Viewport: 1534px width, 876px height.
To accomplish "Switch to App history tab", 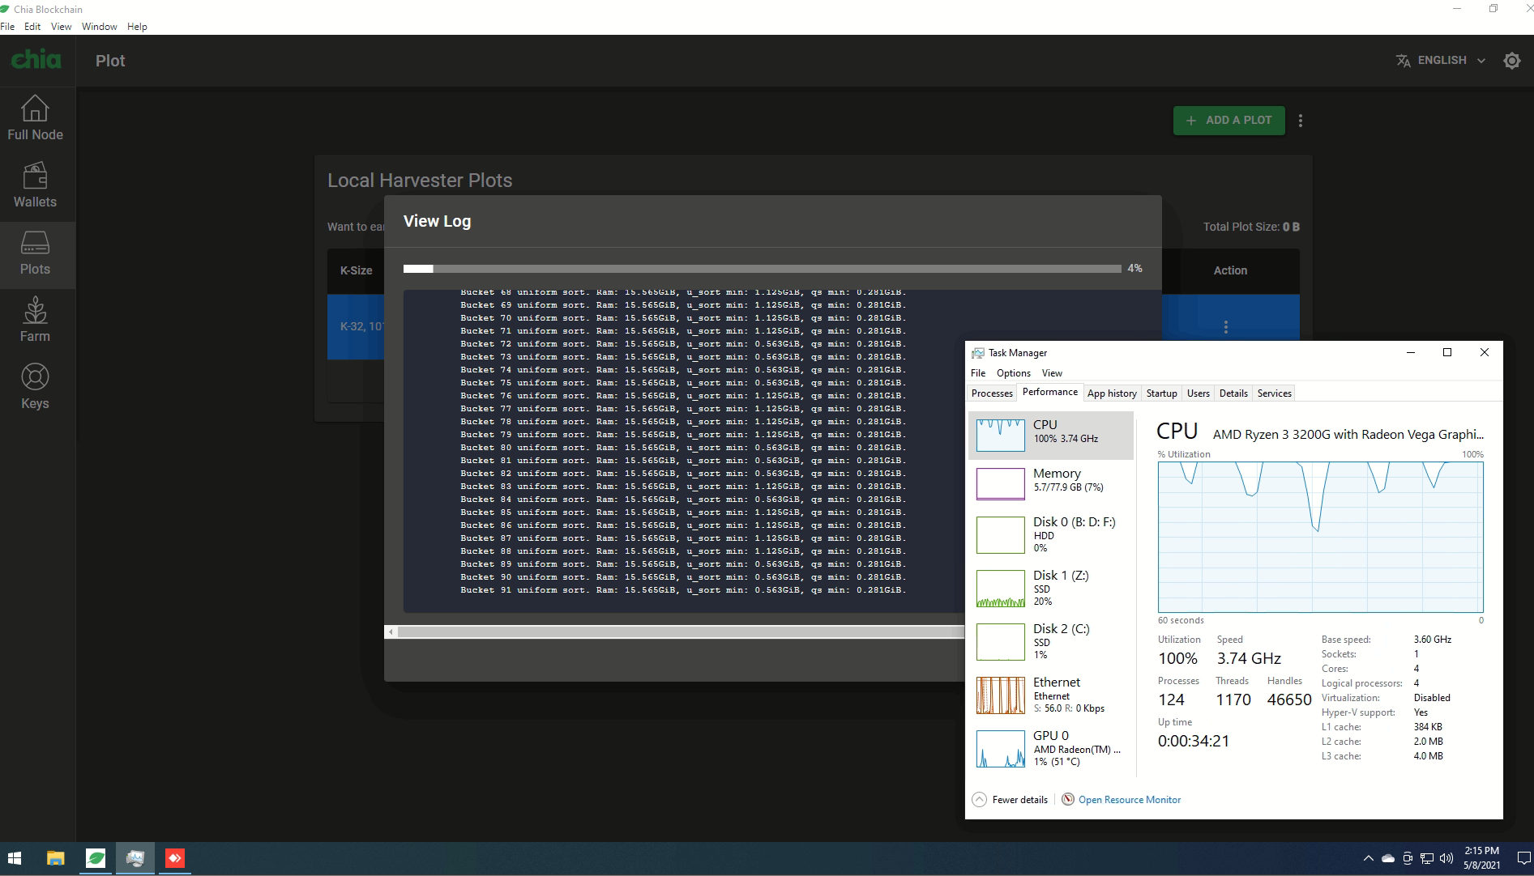I will coord(1112,393).
